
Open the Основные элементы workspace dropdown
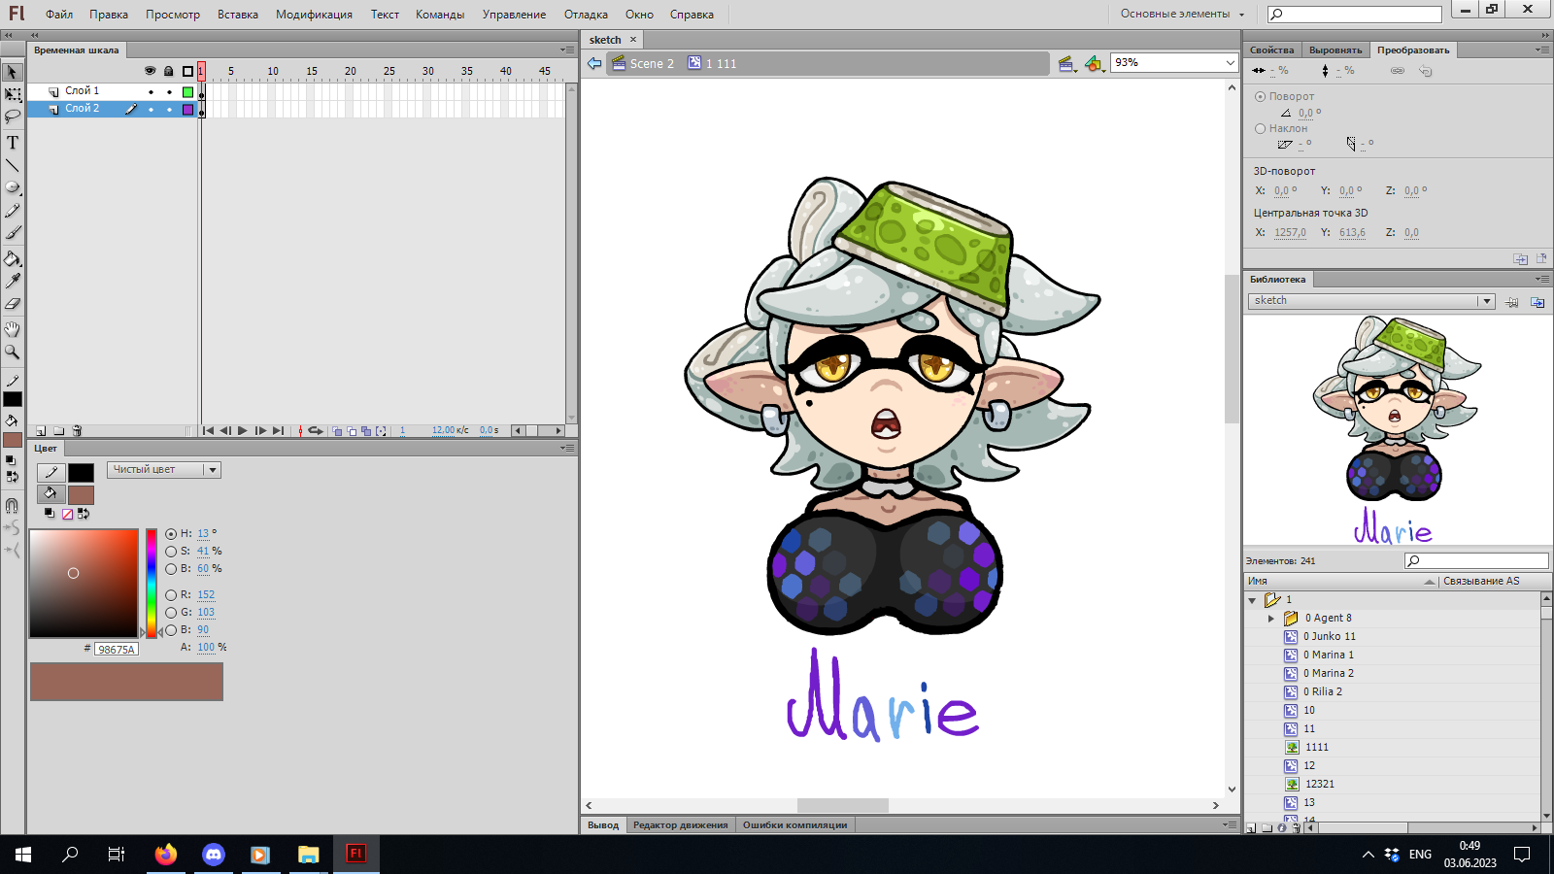click(x=1182, y=14)
